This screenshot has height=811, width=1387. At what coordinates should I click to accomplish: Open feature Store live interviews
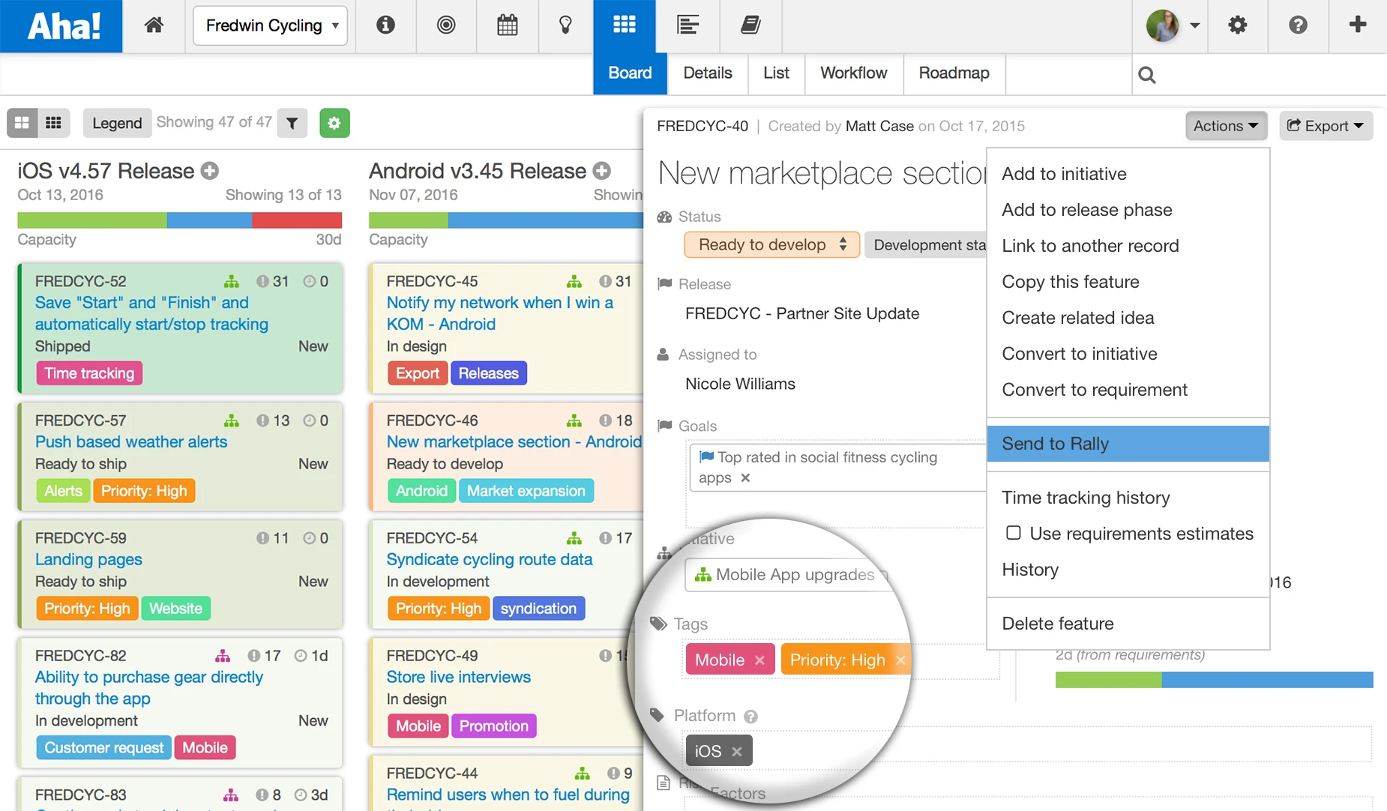(459, 678)
